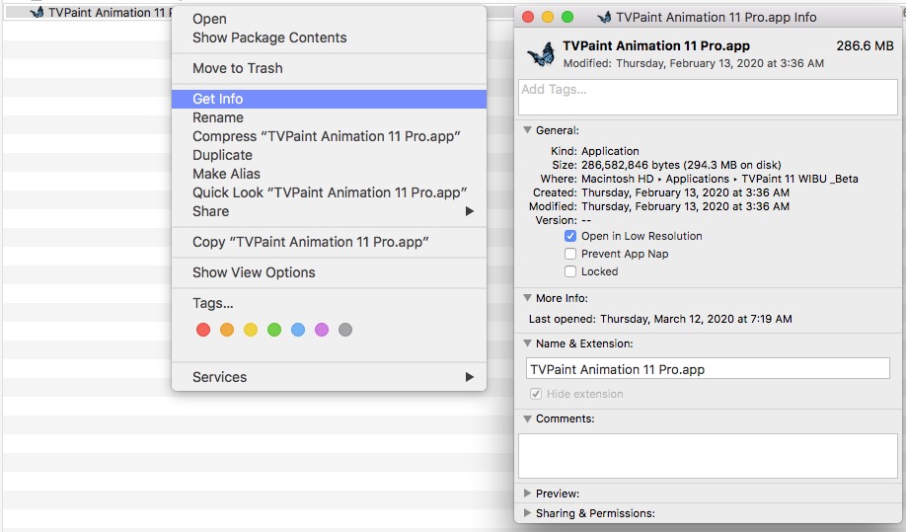Zoom the Info window with green button
Viewport: 906px width, 532px height.
[x=567, y=17]
